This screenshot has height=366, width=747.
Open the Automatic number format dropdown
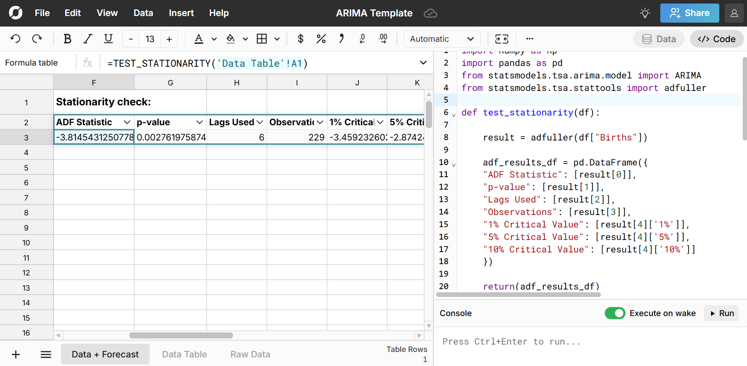441,39
